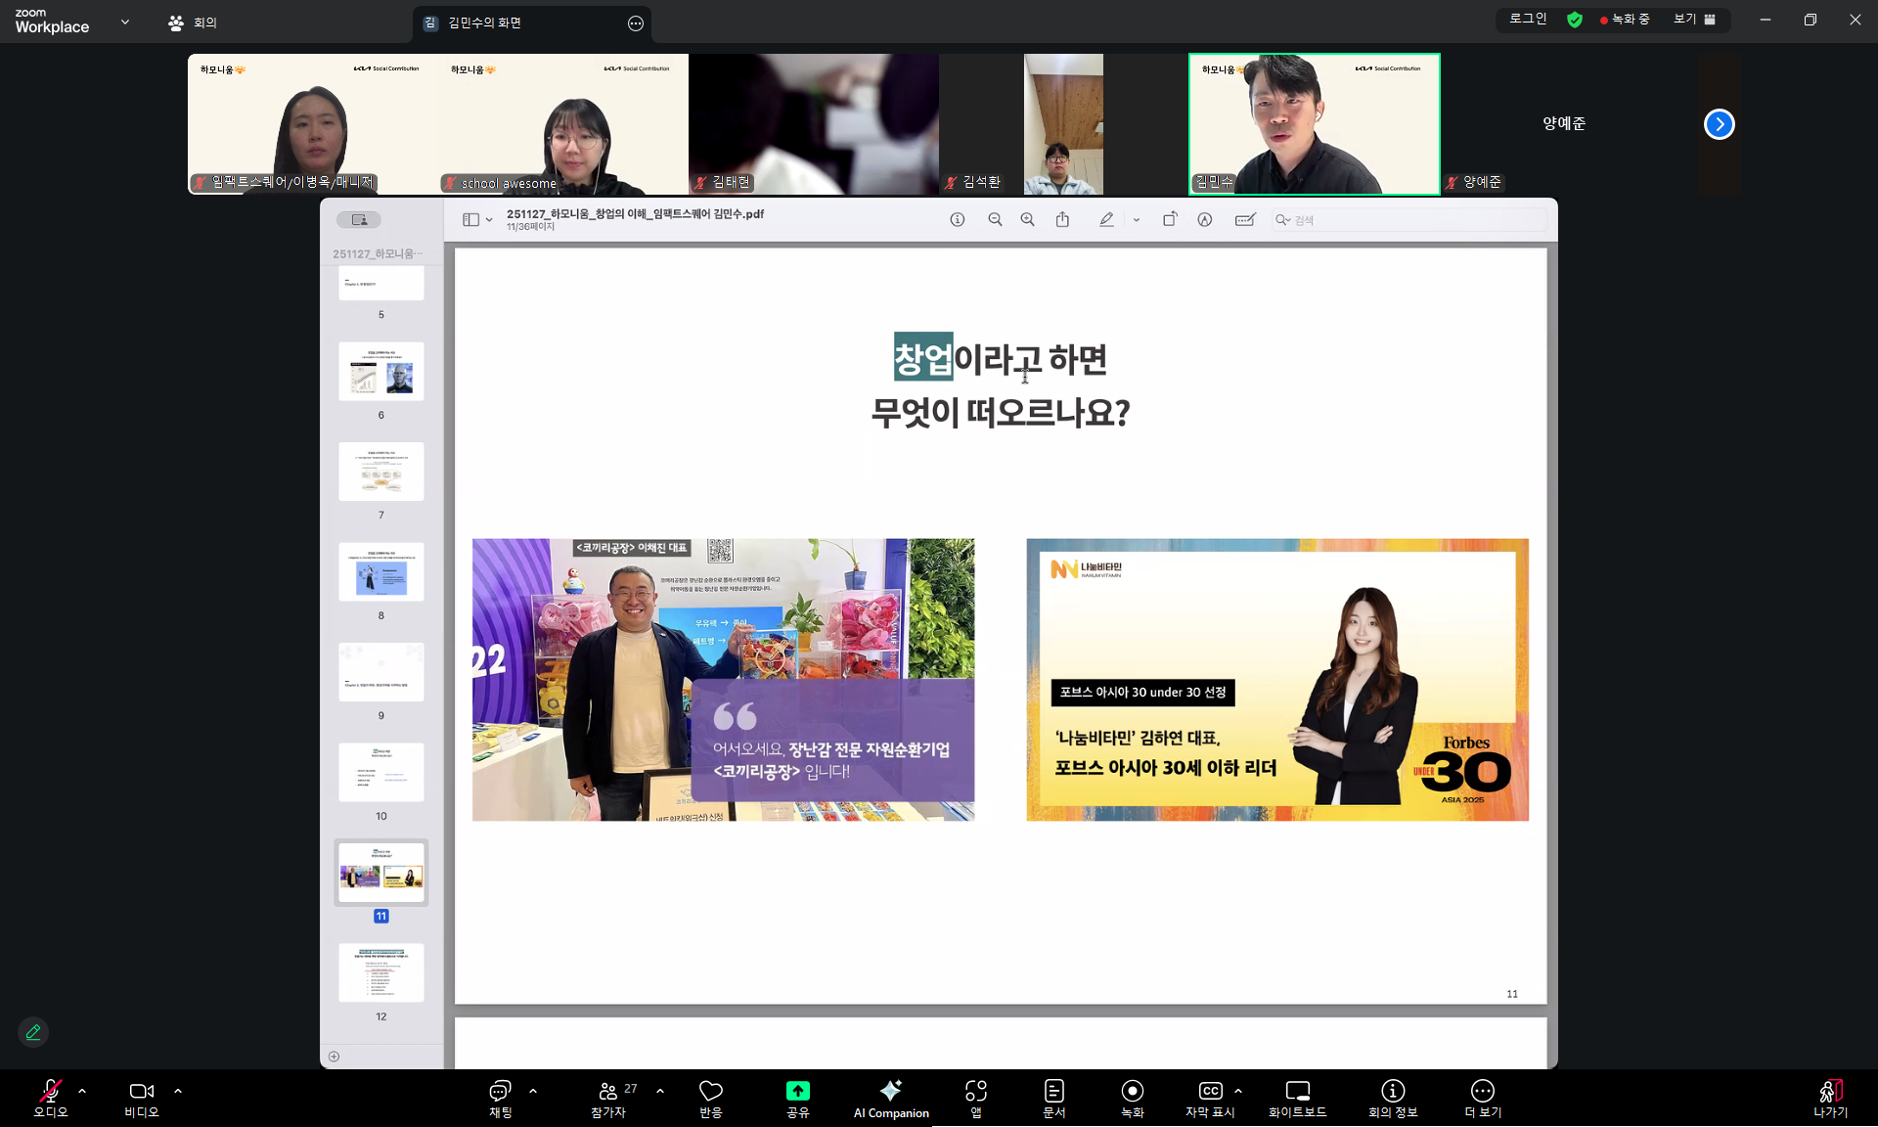
Task: Click the green annotation pencil icon
Action: (33, 1032)
